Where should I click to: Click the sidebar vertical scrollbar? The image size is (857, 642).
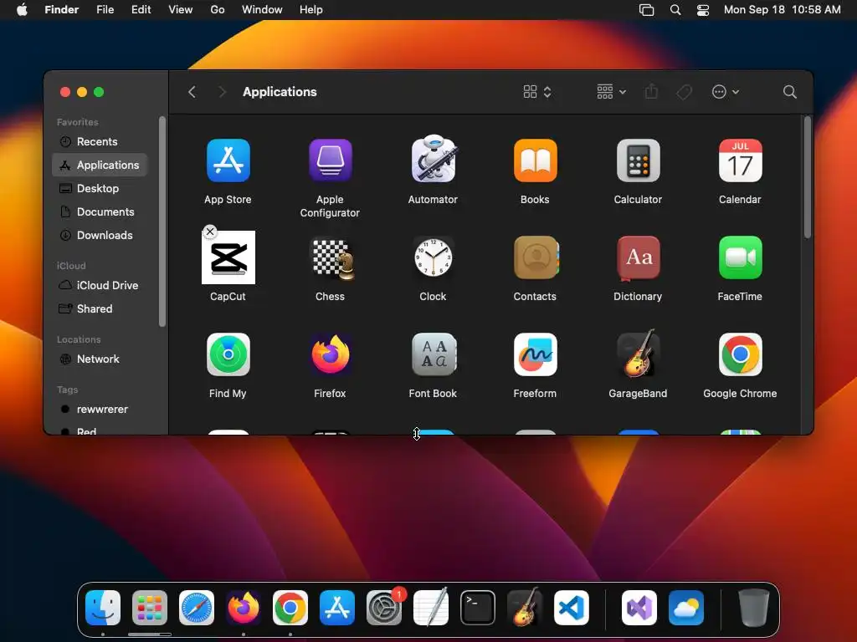click(162, 221)
